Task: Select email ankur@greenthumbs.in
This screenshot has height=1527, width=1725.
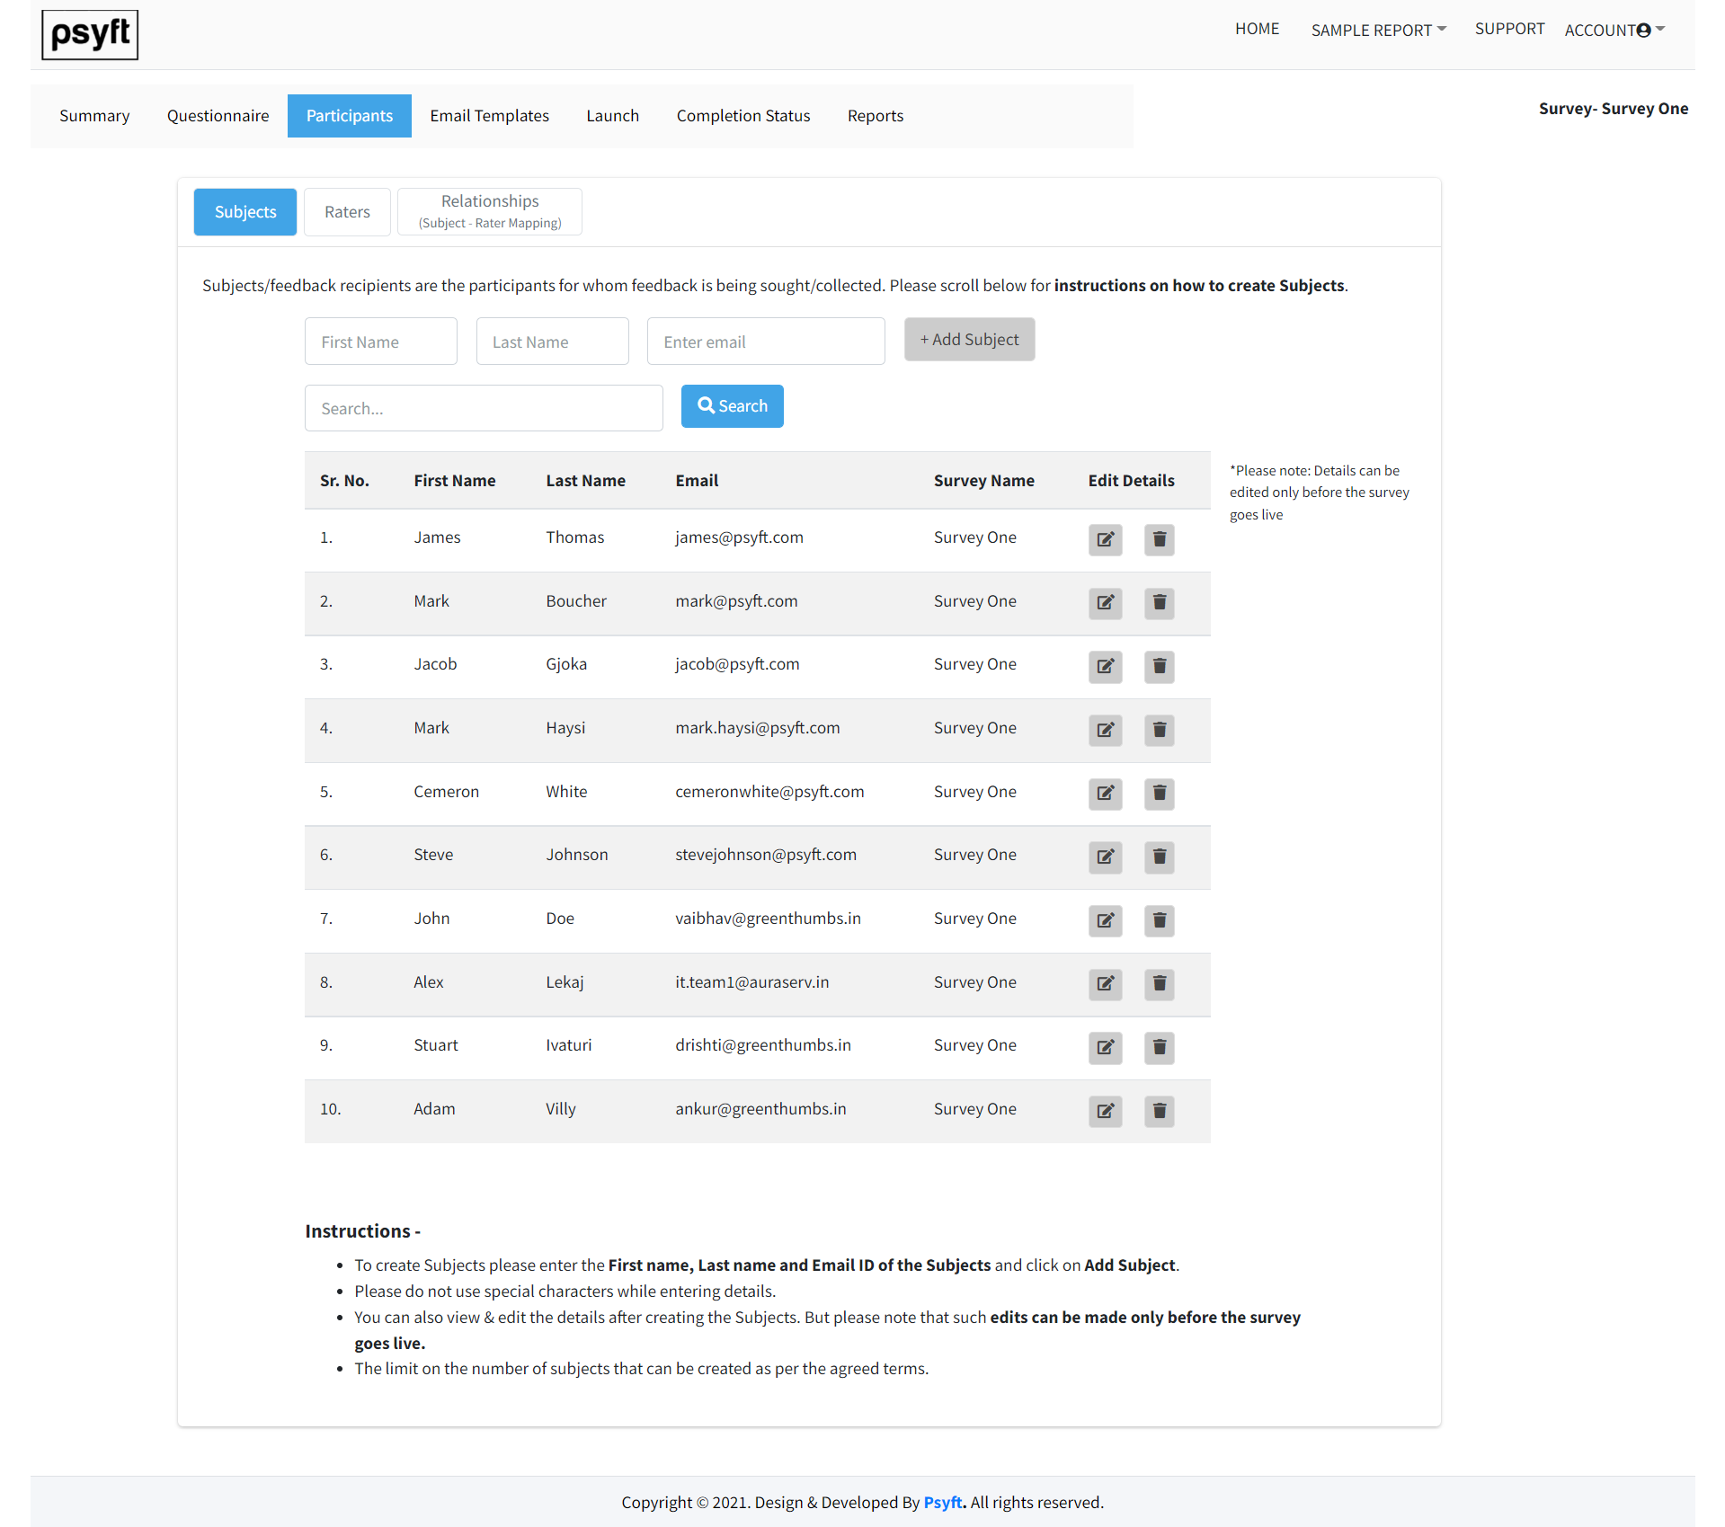Action: pyautogui.click(x=760, y=1109)
